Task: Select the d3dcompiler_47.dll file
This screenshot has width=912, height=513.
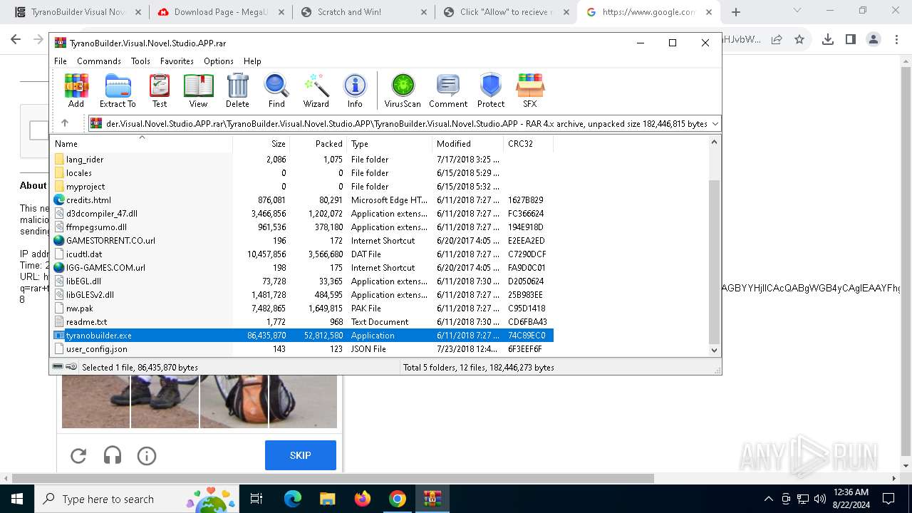Action: [102, 214]
